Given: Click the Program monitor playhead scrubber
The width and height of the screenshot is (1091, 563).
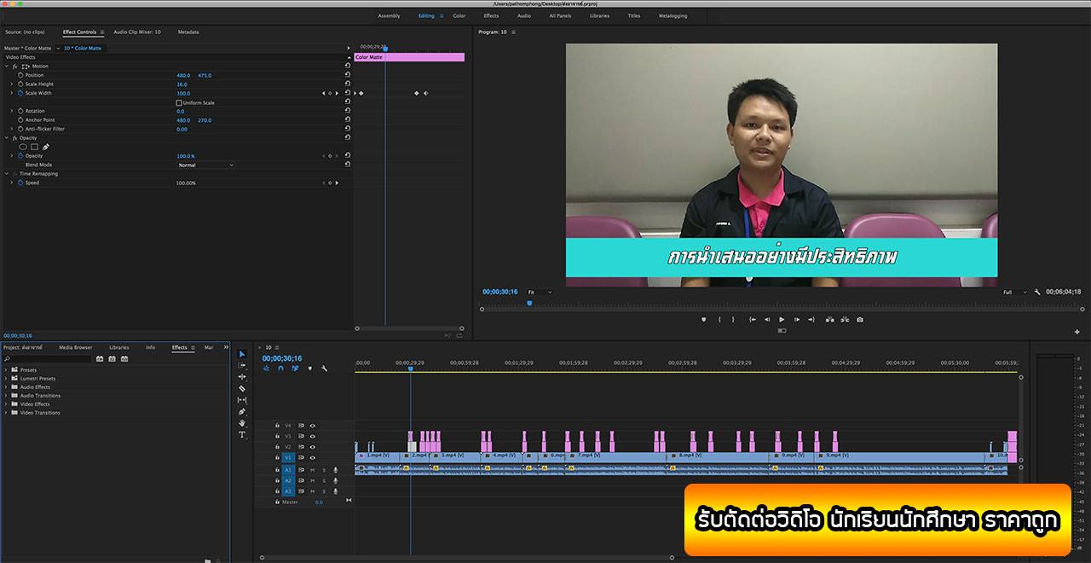Looking at the screenshot, I should point(529,302).
